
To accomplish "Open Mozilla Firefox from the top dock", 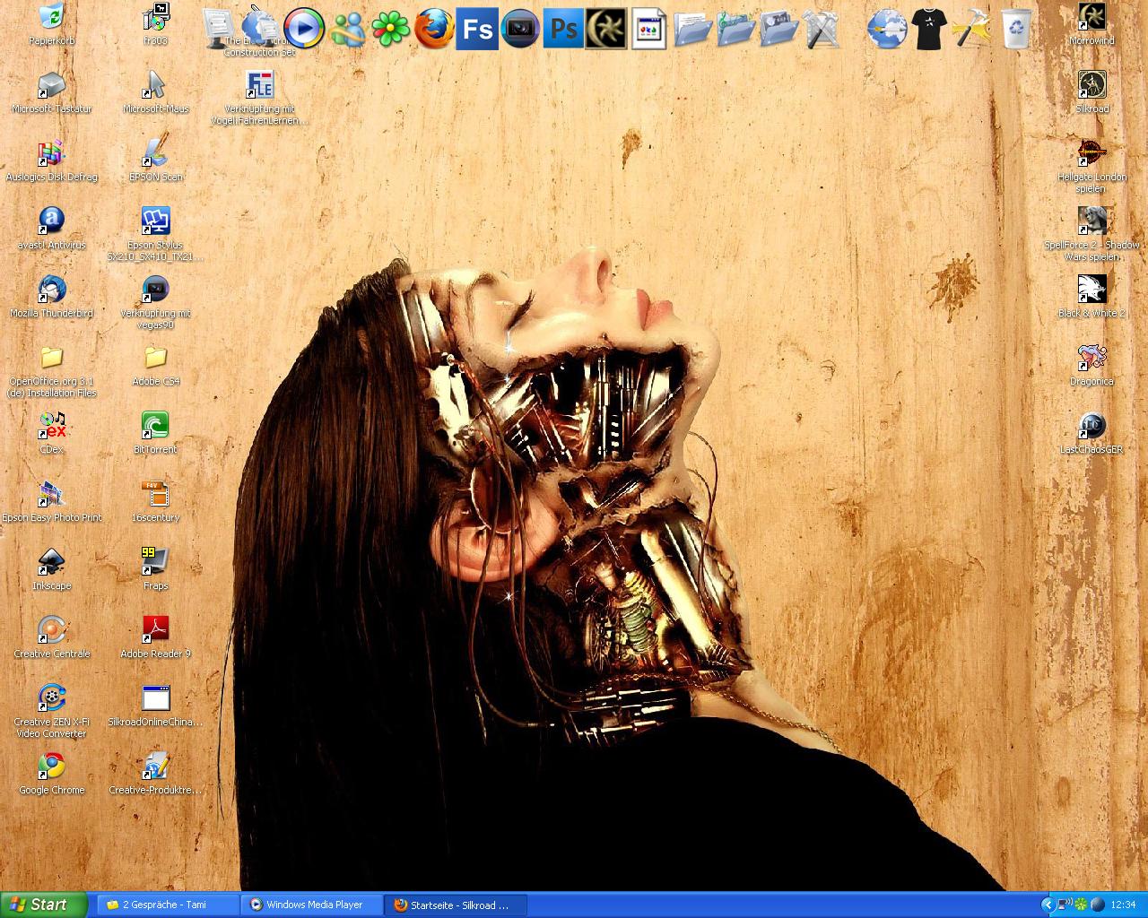I will (x=433, y=29).
